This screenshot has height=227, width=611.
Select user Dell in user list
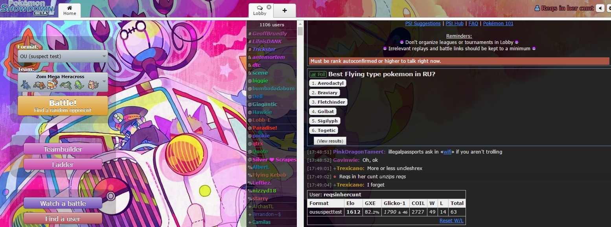(x=272, y=97)
